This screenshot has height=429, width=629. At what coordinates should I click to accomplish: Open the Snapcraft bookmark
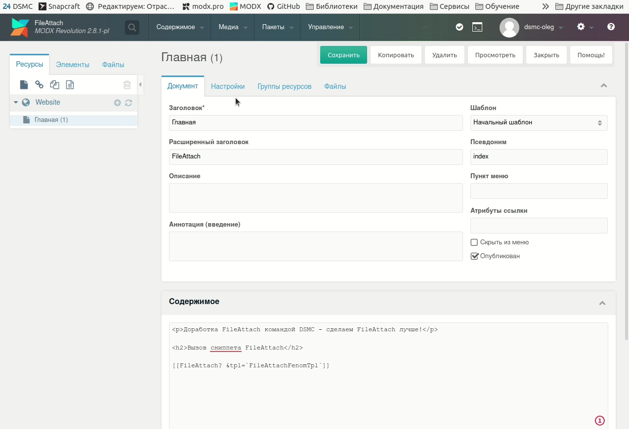point(59,6)
